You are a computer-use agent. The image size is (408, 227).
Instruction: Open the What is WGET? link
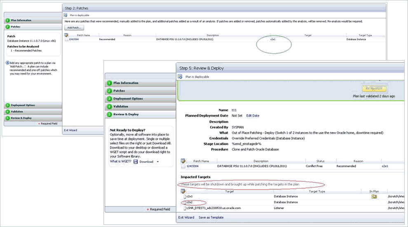click(120, 161)
